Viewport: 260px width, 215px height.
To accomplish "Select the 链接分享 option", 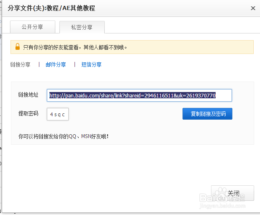I will tap(20, 64).
